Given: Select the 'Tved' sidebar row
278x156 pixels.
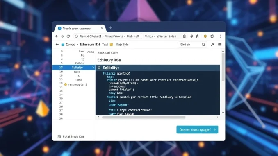Looking at the screenshot, I should [78, 80].
